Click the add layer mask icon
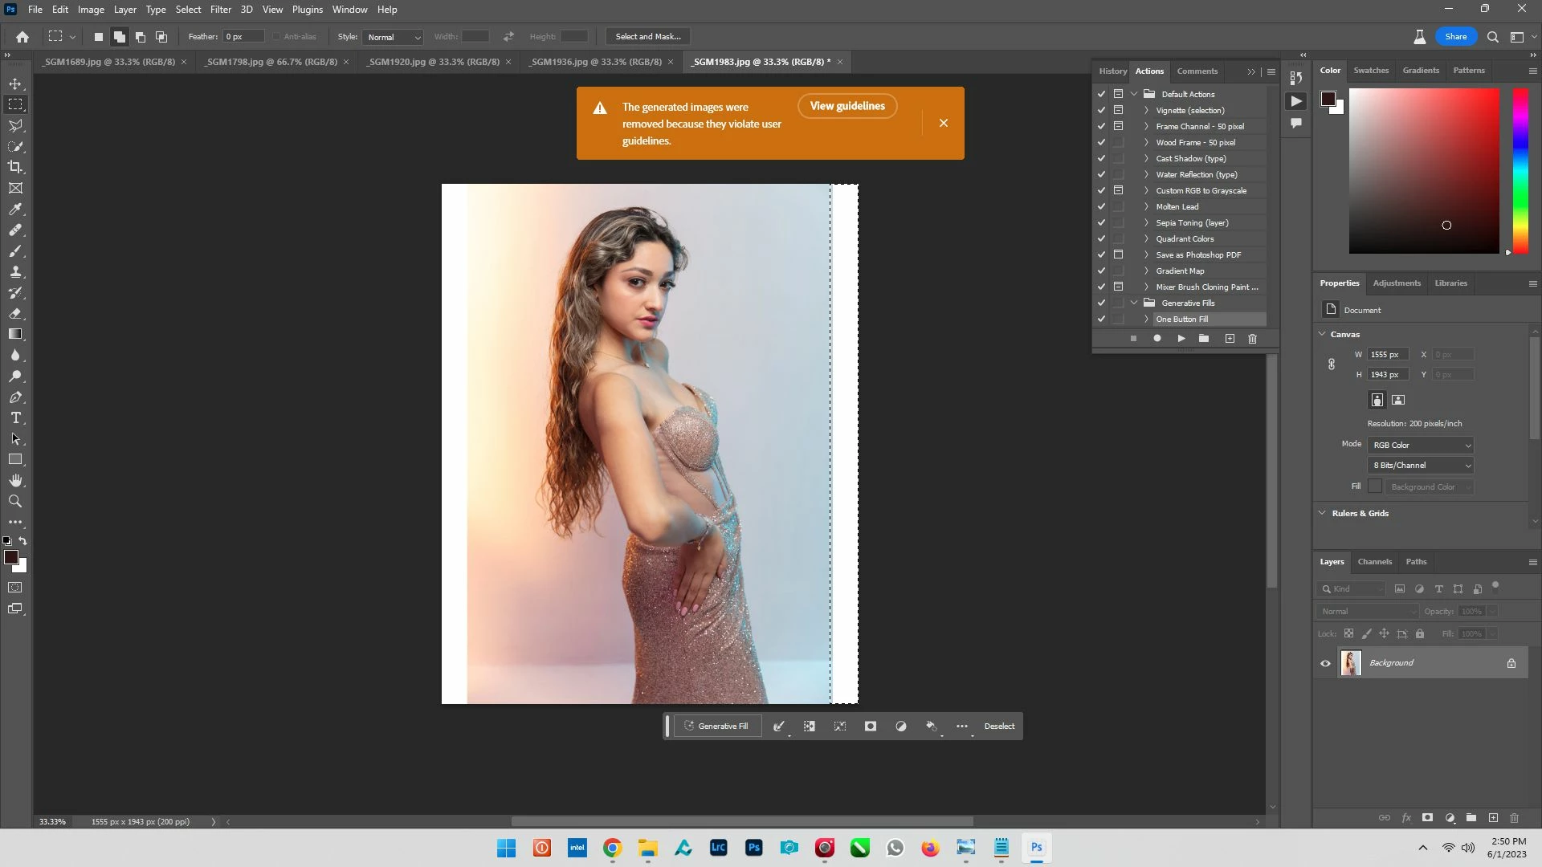Viewport: 1542px width, 867px height. 1427,818
